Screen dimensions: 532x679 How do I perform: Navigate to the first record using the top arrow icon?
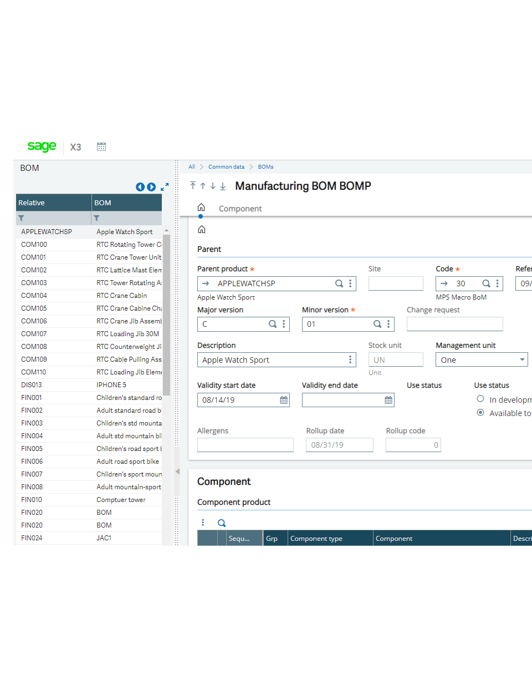(193, 186)
